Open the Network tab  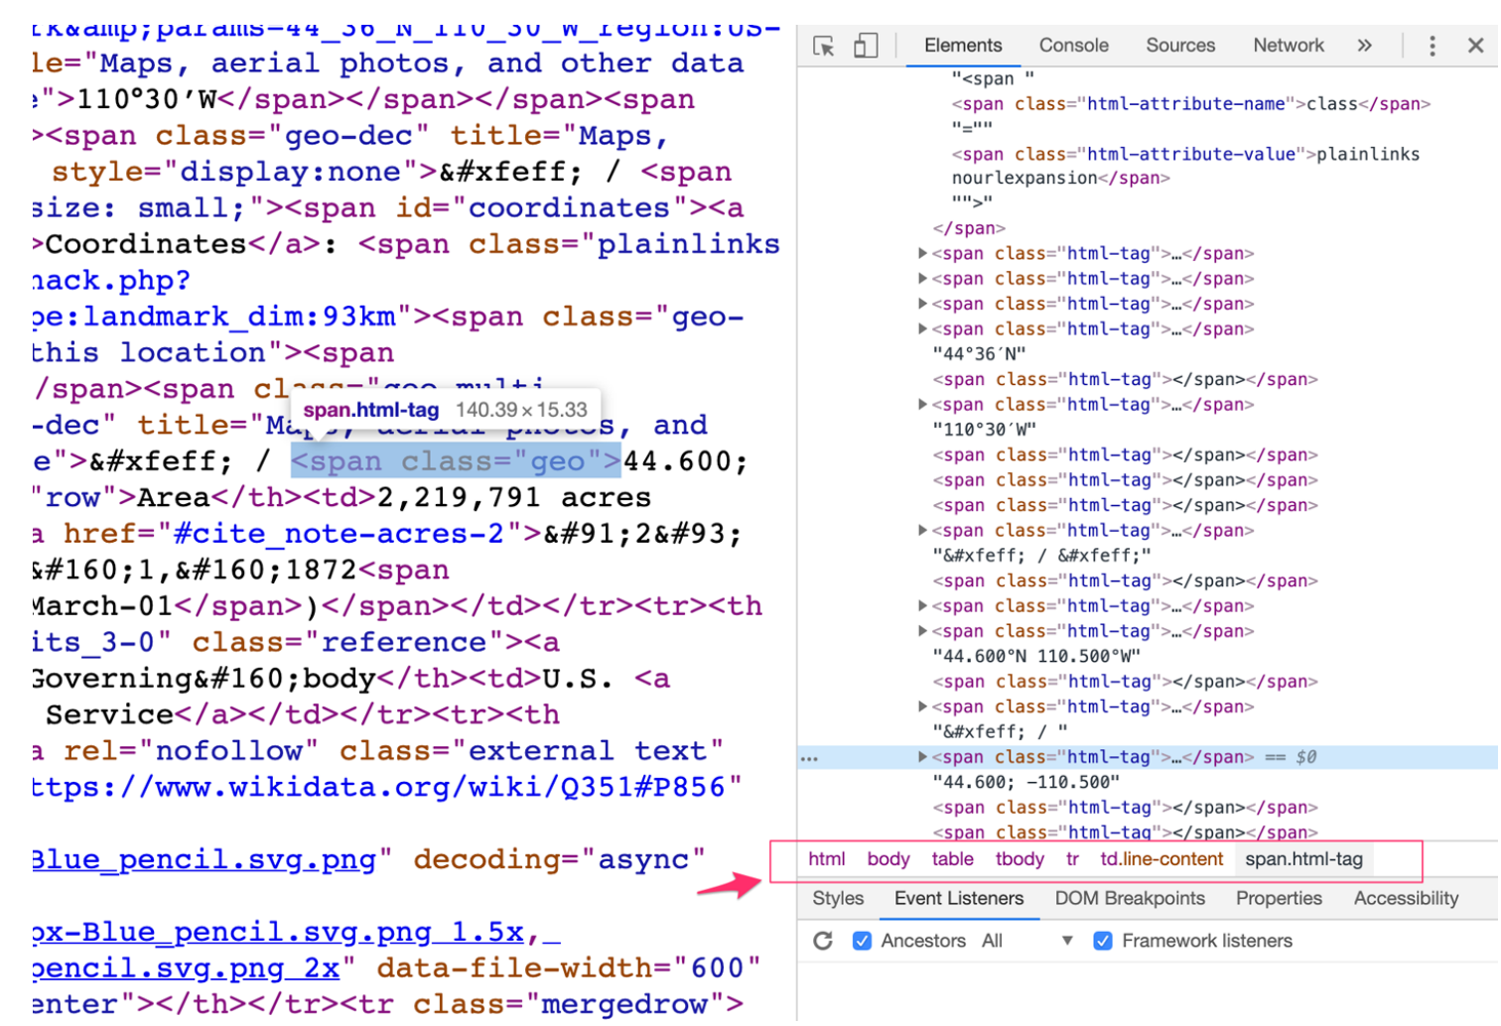tap(1289, 46)
